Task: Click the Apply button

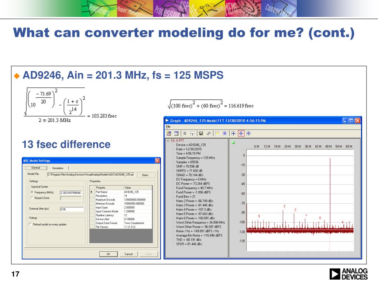Action: pos(149,254)
